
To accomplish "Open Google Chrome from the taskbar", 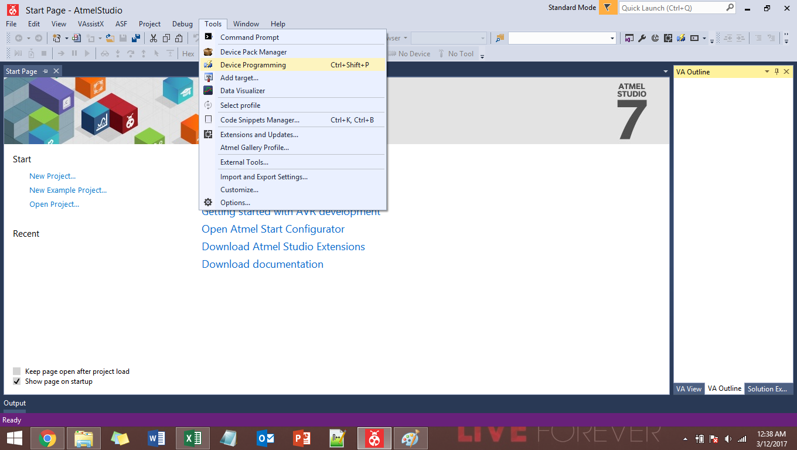I will (47, 438).
